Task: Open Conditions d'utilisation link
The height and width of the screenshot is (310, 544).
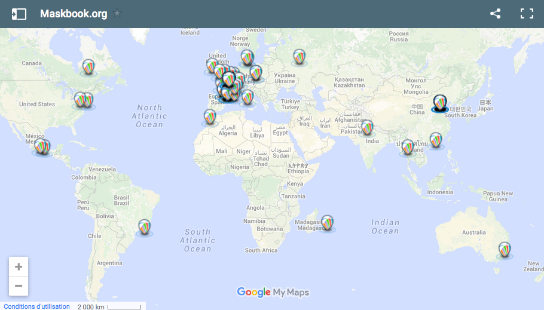Action: 37,306
